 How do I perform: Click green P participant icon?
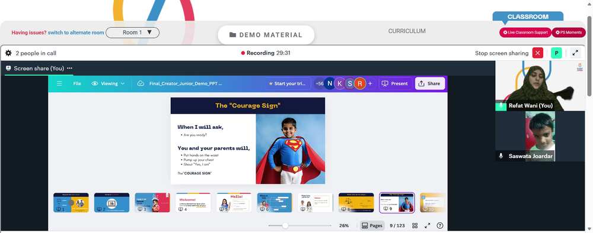[x=556, y=53]
